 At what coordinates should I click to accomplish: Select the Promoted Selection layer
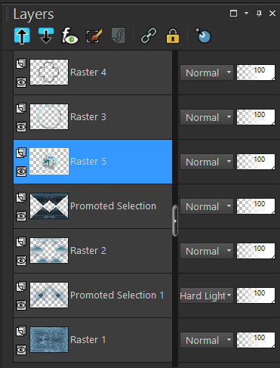[x=93, y=206]
